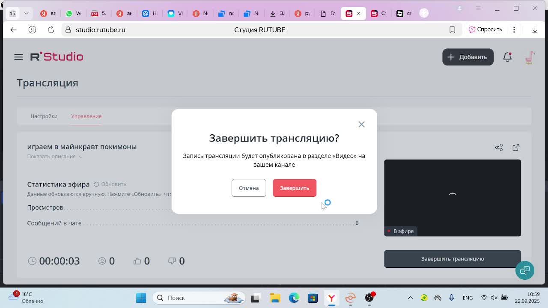Open the support chat bubble
Screen dimensions: 548x308
[x=525, y=270]
